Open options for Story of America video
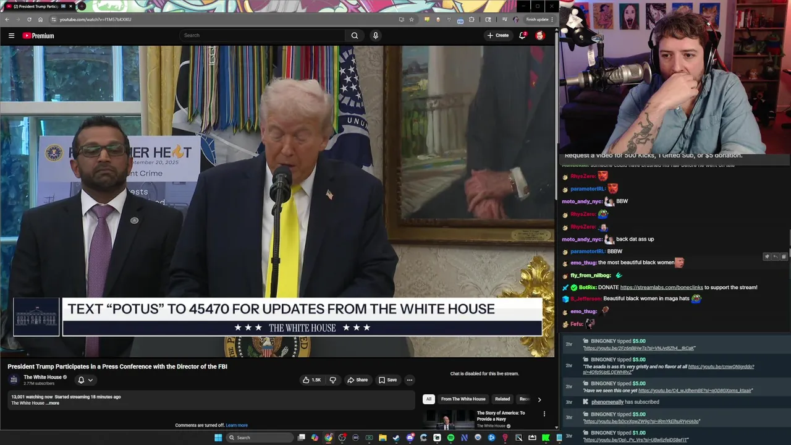 coord(544,413)
